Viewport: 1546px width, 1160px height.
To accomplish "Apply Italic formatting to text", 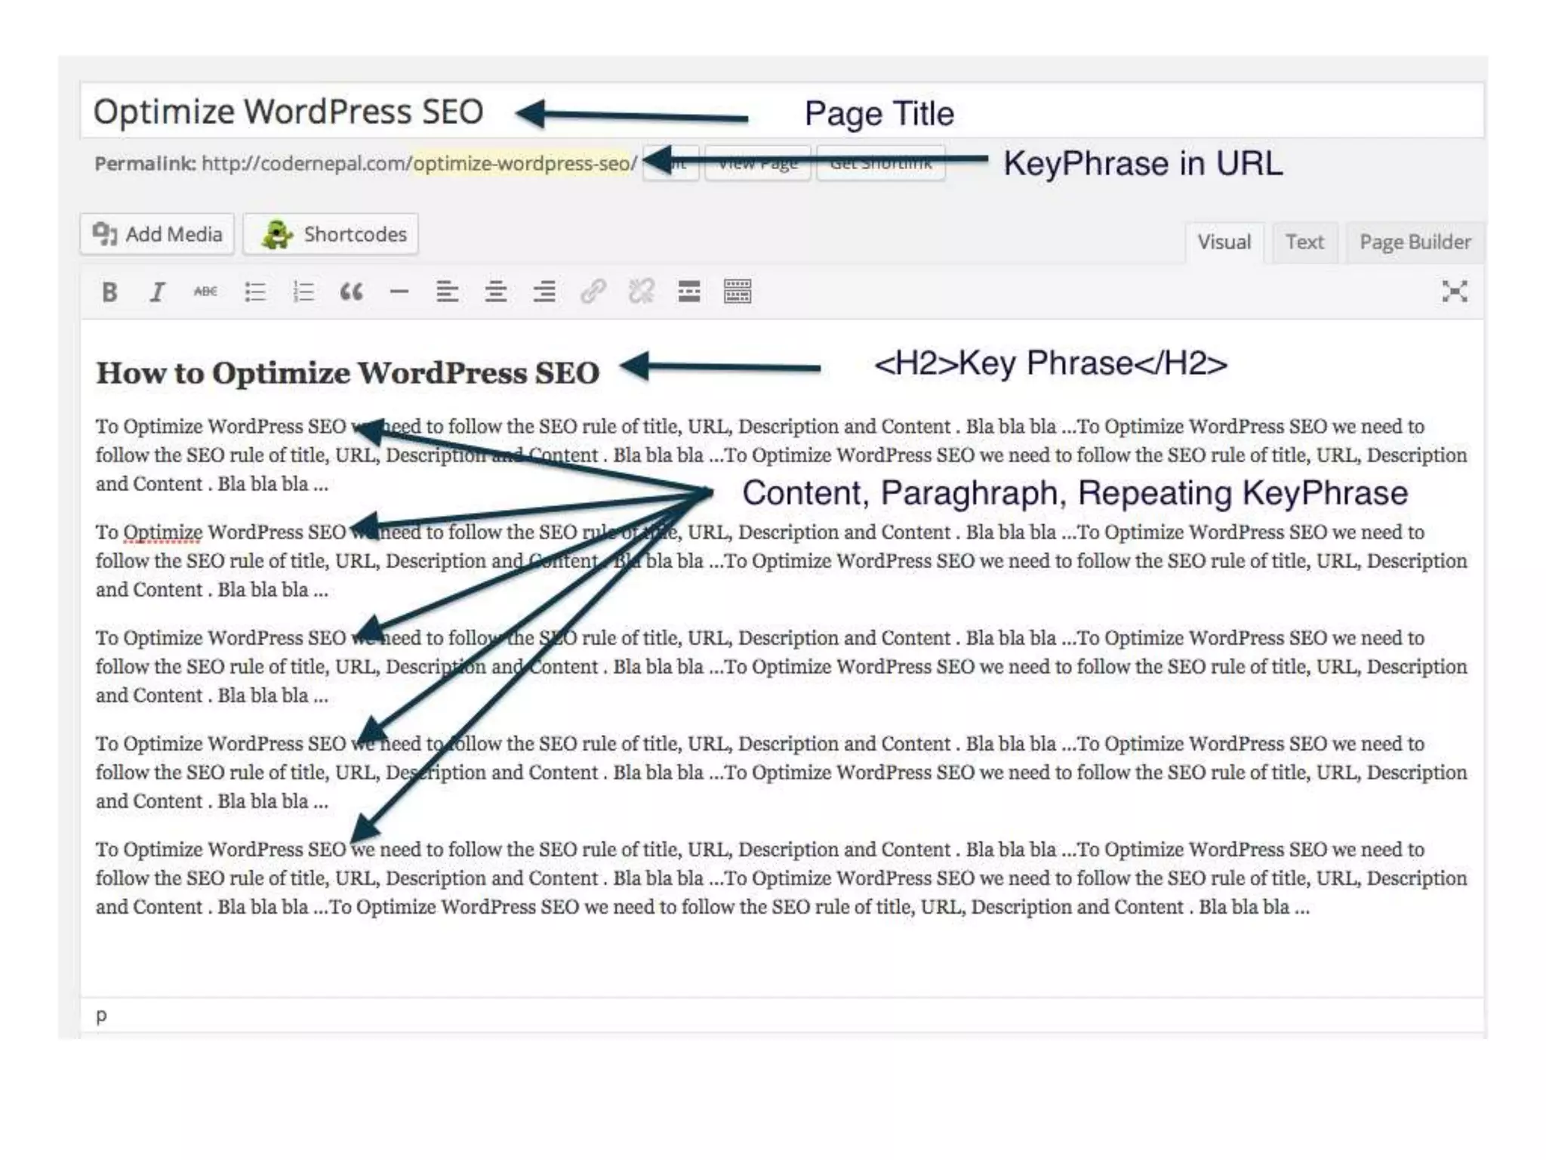I will click(x=157, y=292).
